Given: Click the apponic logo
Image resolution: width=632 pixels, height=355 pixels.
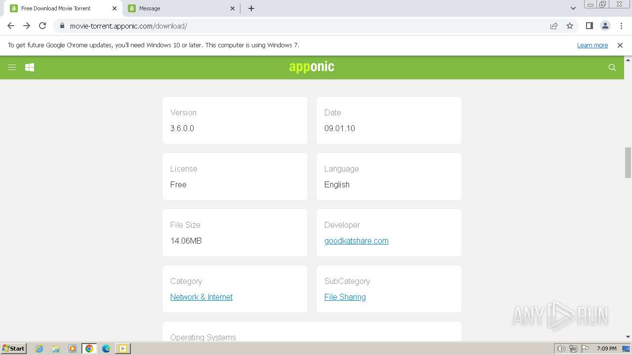Looking at the screenshot, I should pyautogui.click(x=312, y=67).
